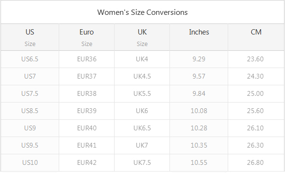
Task: Click the US10 cell
Action: pyautogui.click(x=30, y=162)
